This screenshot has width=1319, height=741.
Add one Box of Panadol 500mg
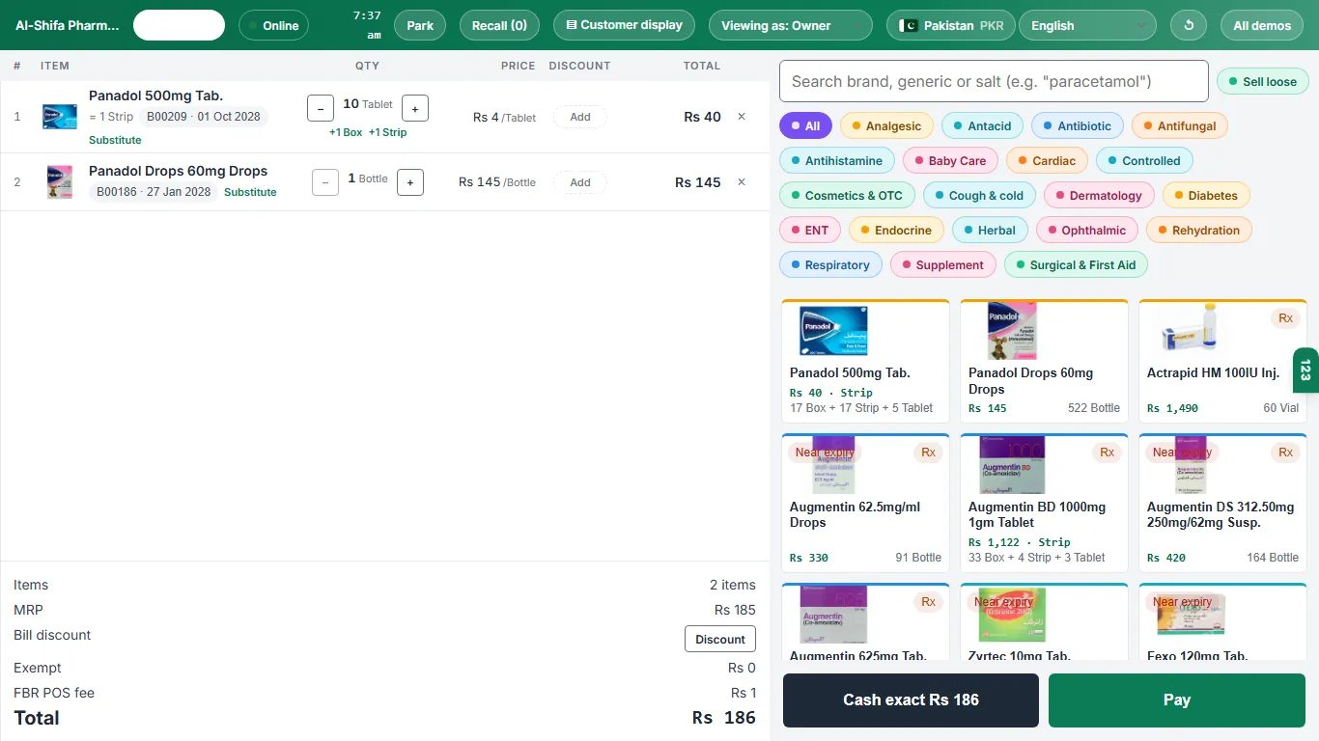(x=346, y=132)
